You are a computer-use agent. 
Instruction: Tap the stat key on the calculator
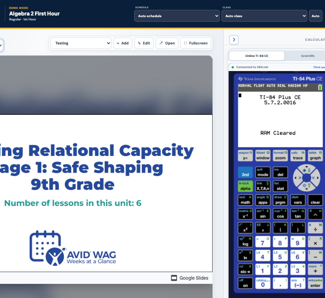pos(280,186)
